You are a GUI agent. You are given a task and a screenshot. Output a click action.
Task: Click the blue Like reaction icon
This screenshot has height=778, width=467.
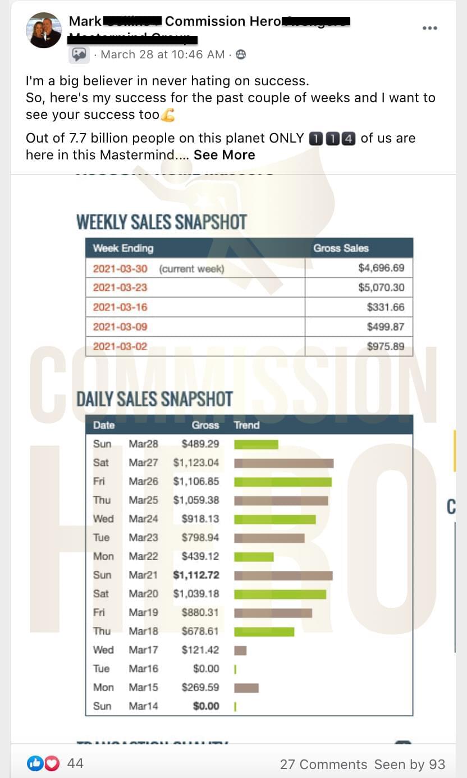(x=35, y=763)
